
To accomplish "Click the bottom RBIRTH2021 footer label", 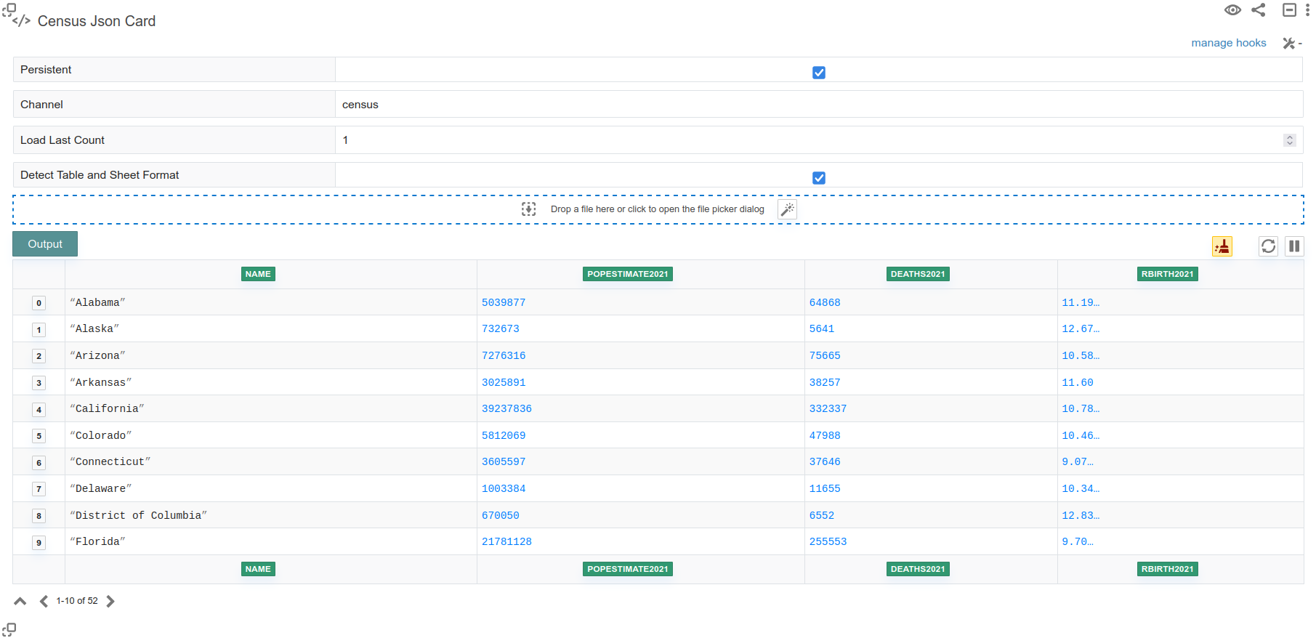I will pos(1167,569).
